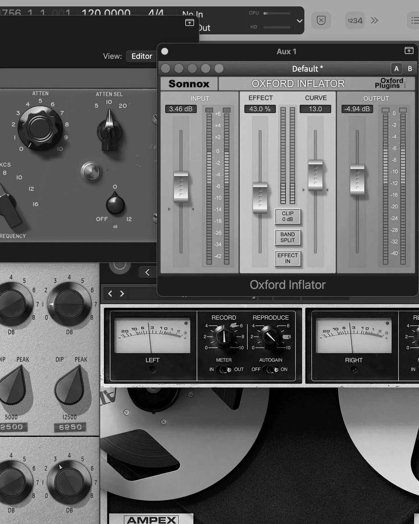Click the REPRODUCE level knob
Viewport: 419px width, 524px height.
(x=271, y=337)
